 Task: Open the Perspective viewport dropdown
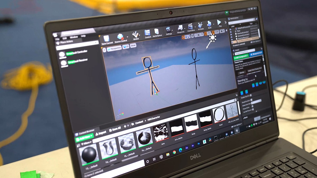114,48
